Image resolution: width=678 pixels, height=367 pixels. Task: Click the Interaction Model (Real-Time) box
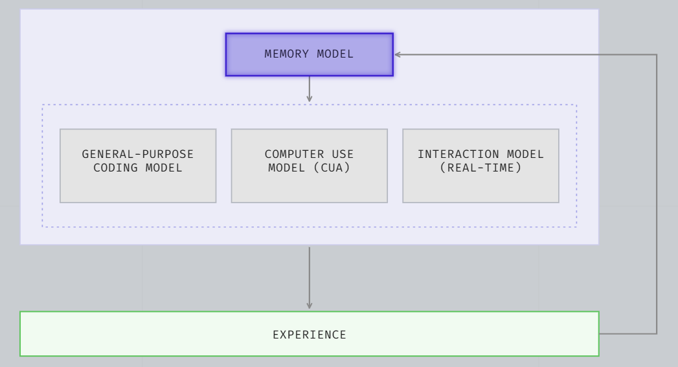click(480, 166)
